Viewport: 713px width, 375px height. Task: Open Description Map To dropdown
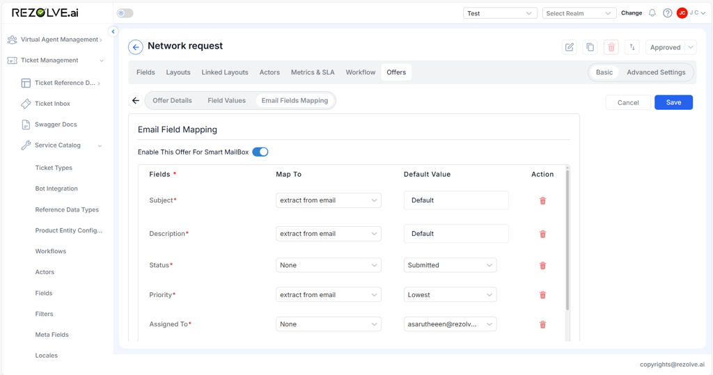click(329, 234)
